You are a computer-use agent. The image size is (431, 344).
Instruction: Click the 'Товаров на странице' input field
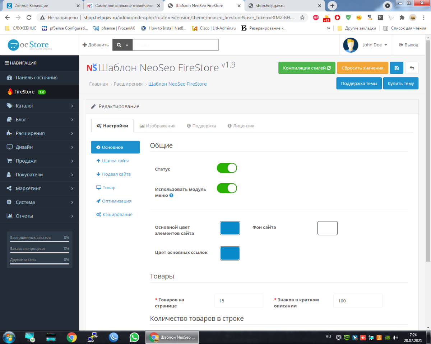239,301
